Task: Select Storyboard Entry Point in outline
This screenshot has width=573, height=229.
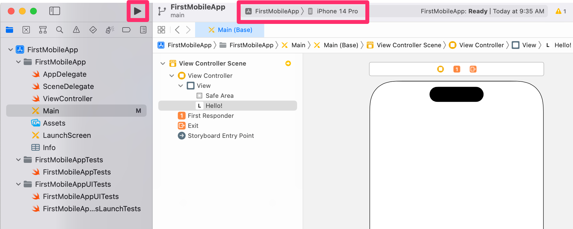Action: [216, 136]
